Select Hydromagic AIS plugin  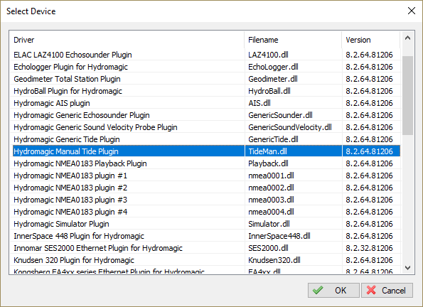(52, 103)
